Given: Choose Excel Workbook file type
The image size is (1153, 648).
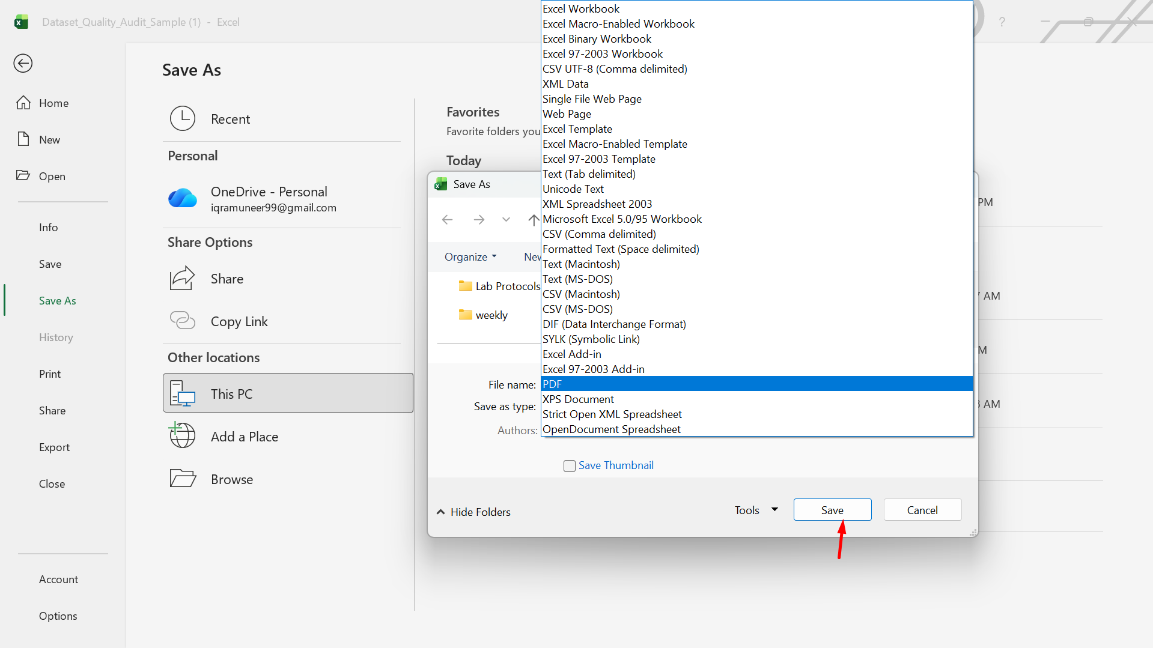Looking at the screenshot, I should [x=757, y=8].
